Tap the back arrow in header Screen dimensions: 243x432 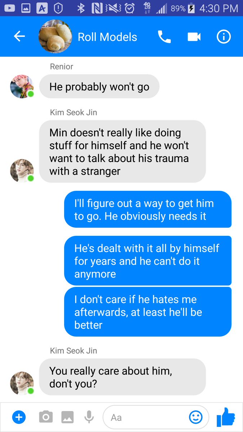(19, 36)
